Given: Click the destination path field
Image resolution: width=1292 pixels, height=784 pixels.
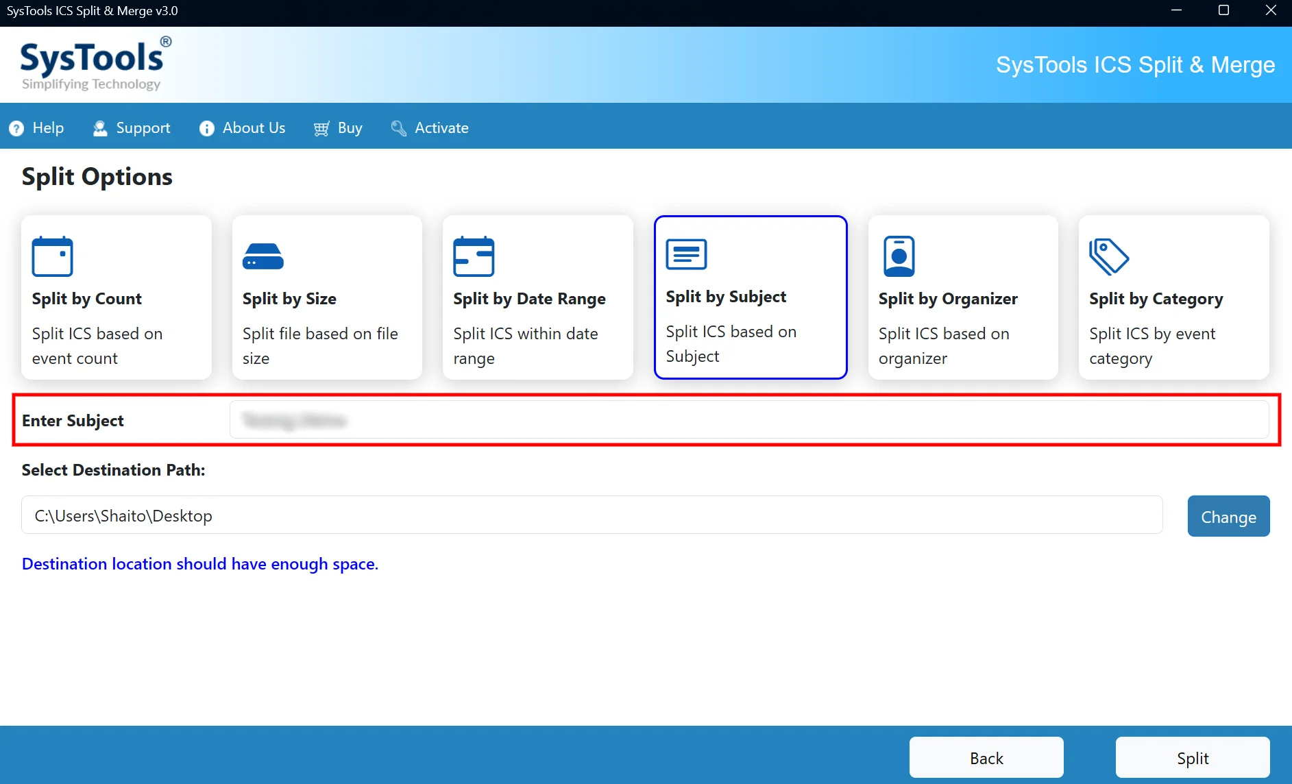Looking at the screenshot, I should click(592, 515).
